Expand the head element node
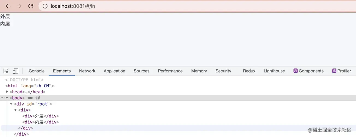This screenshot has width=356, height=137. pyautogui.click(x=7, y=92)
